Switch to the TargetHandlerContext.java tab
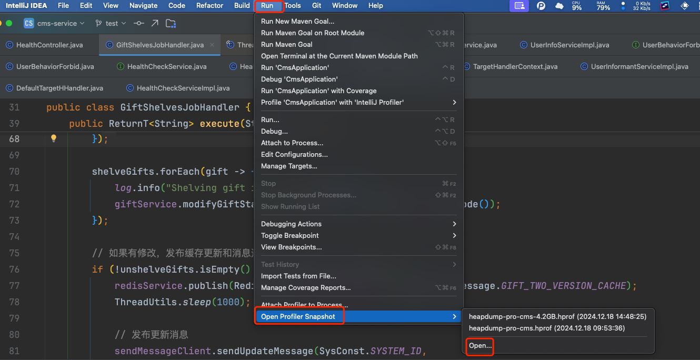This screenshot has width=700, height=360. pos(515,66)
